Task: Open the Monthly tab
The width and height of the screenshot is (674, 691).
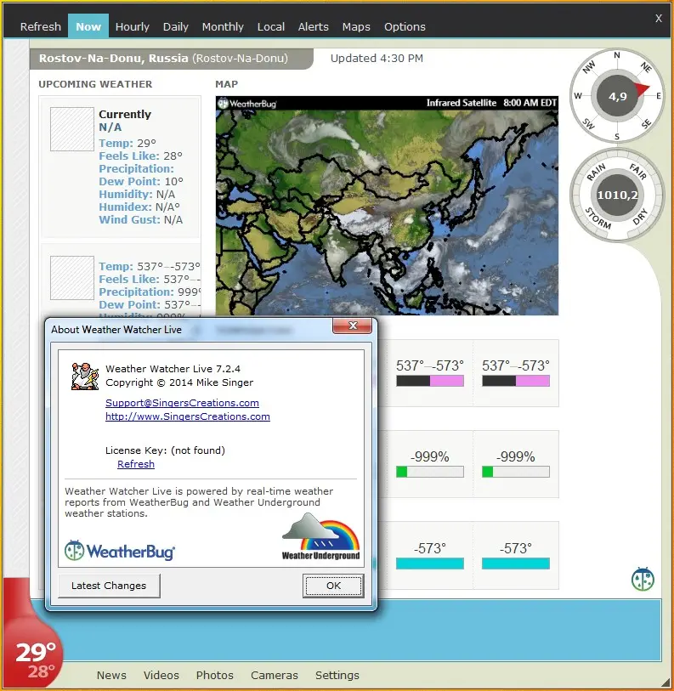Action: tap(223, 27)
